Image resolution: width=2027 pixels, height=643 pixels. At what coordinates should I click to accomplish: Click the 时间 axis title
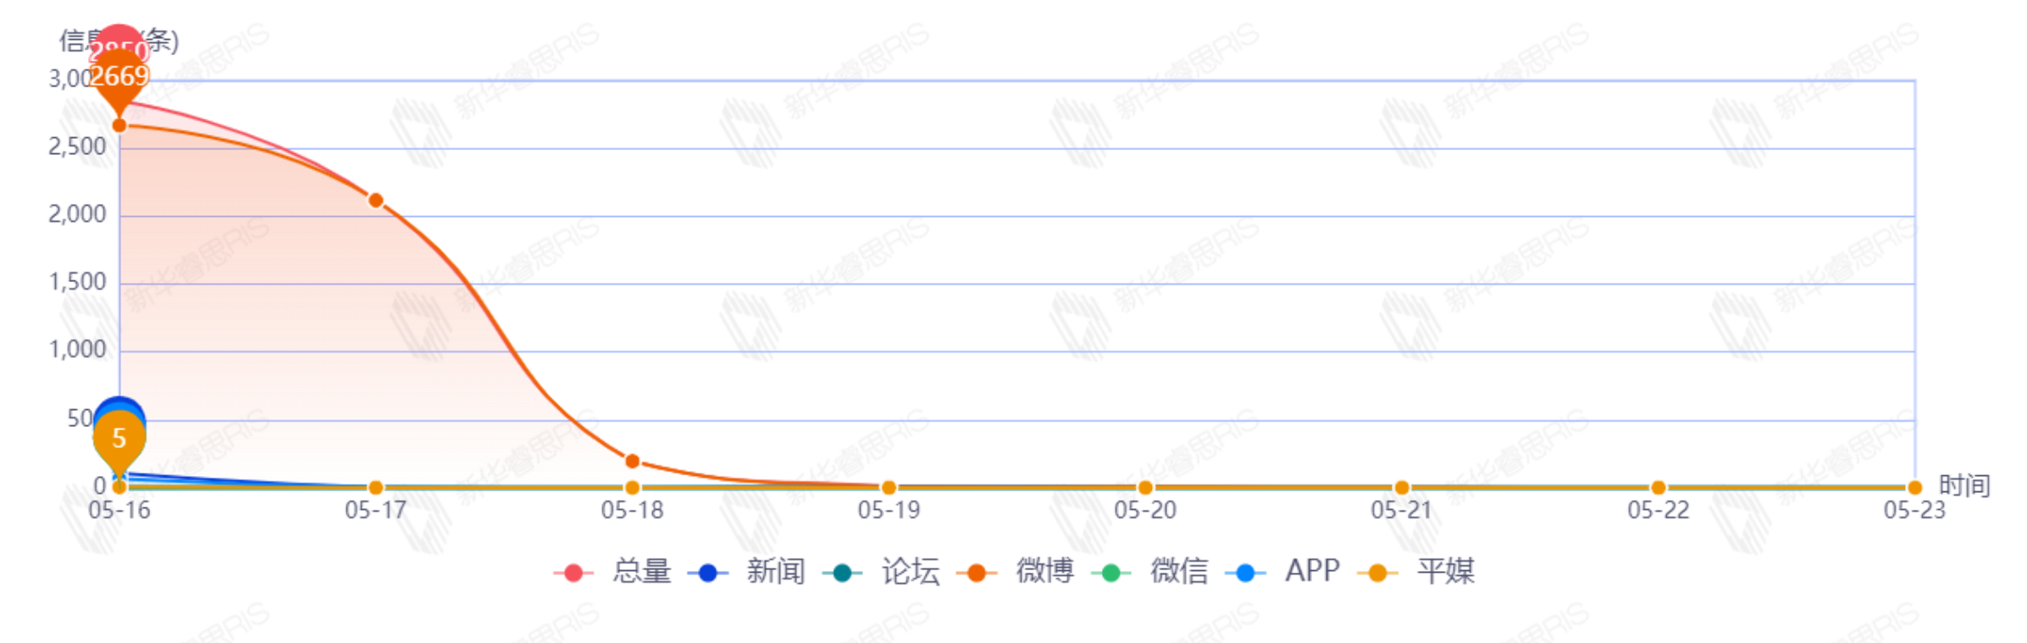(x=1963, y=485)
